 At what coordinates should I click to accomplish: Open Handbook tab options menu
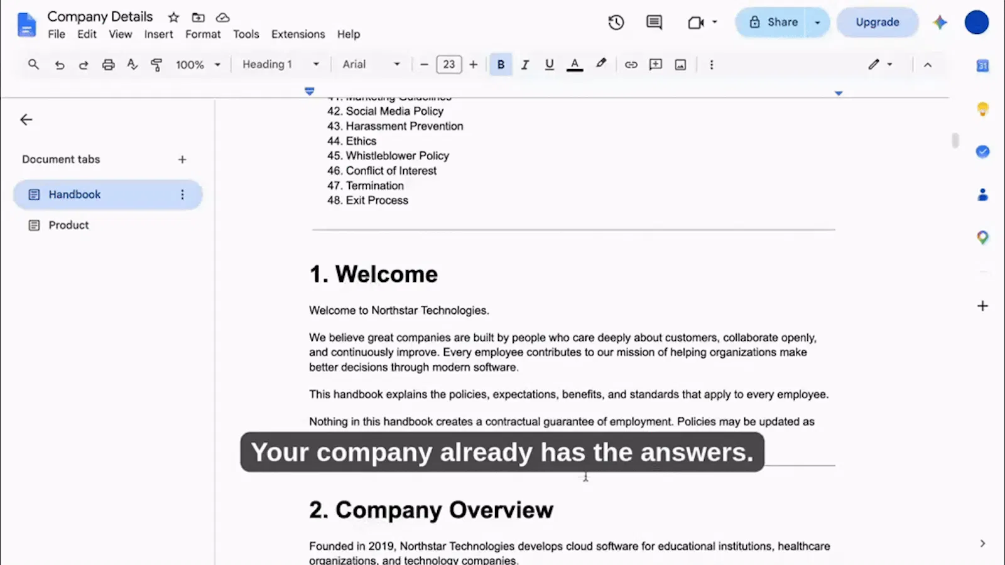click(x=182, y=195)
